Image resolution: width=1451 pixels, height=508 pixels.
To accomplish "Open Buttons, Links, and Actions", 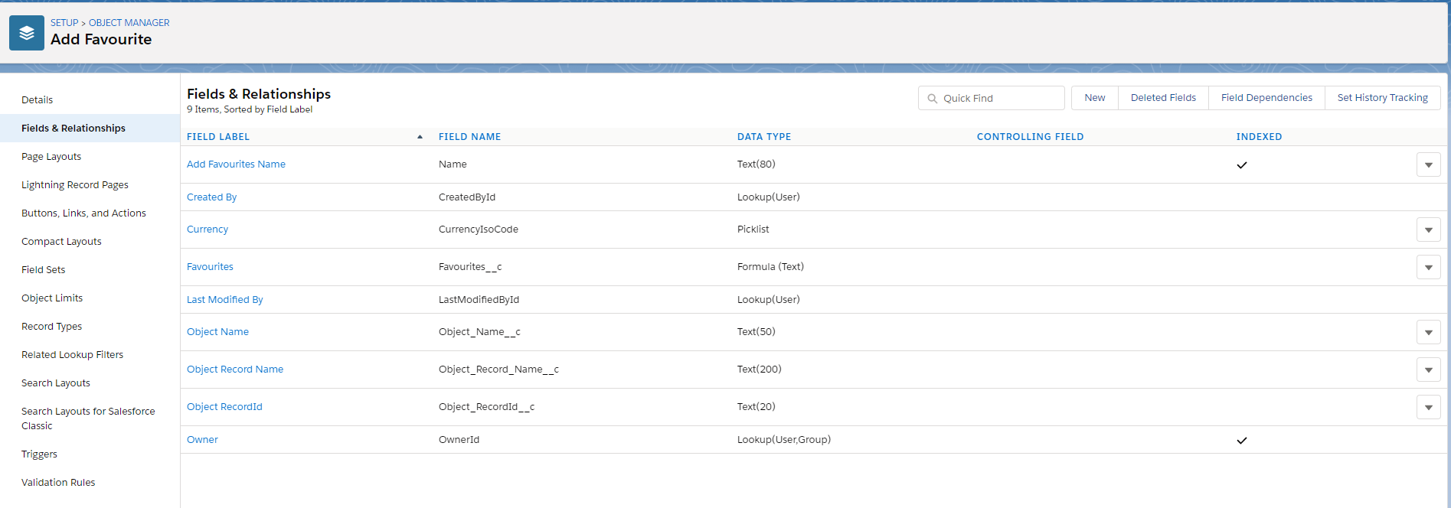I will [83, 213].
